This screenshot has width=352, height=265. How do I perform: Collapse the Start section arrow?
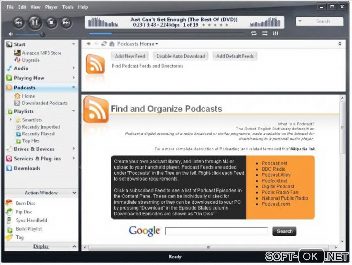(x=74, y=44)
